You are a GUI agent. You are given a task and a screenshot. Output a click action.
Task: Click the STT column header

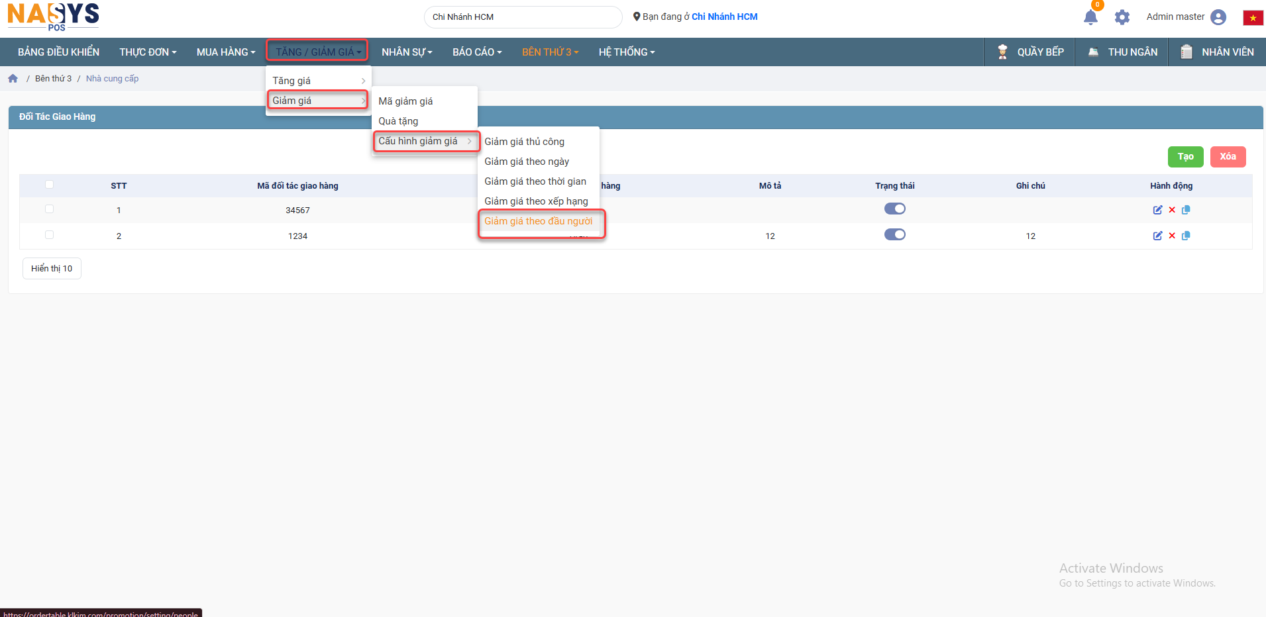click(x=119, y=185)
